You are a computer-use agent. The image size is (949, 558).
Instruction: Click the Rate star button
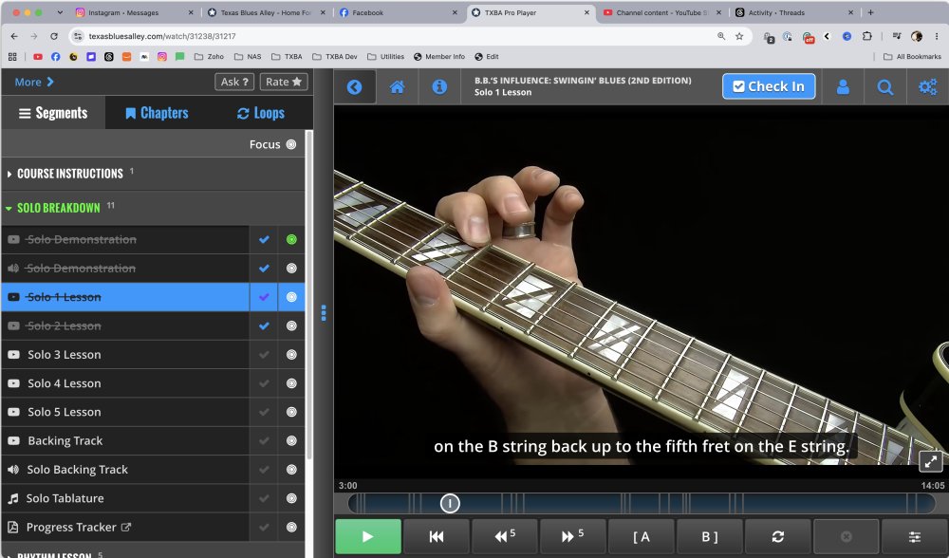click(x=283, y=82)
